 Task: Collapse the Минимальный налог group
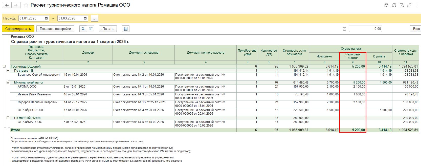click(x=8, y=82)
